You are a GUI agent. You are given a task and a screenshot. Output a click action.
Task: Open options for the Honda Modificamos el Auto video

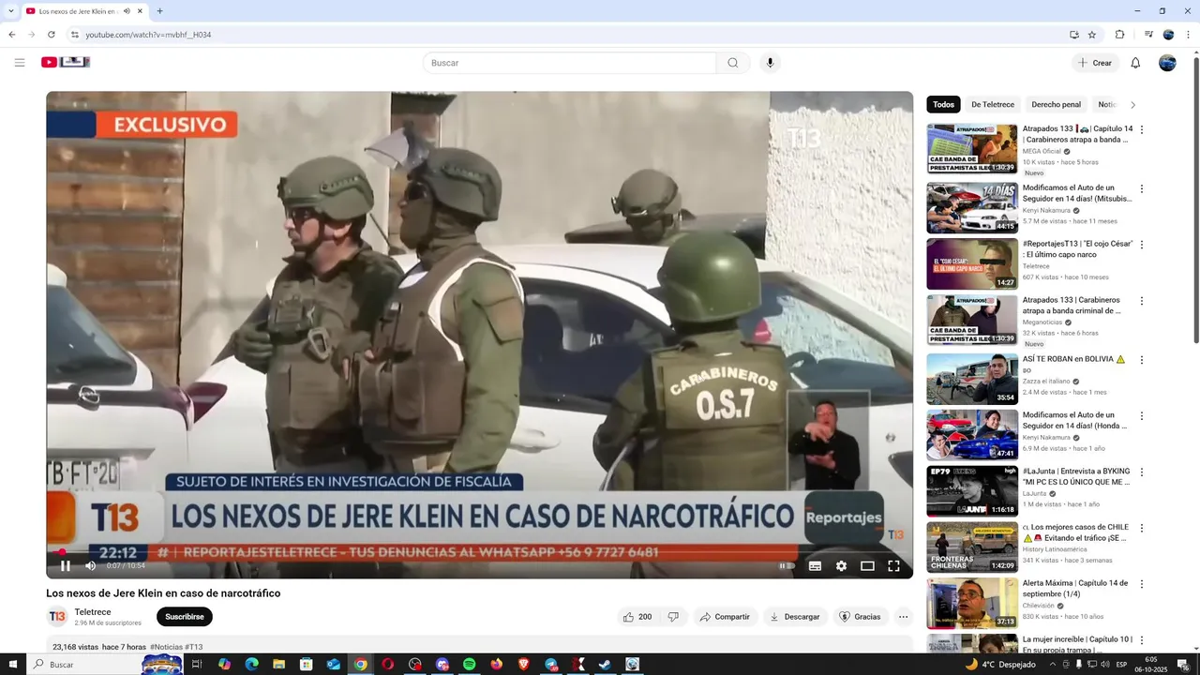click(1142, 416)
